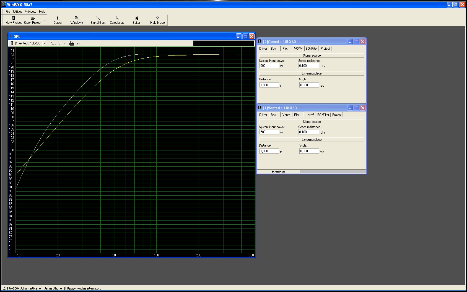Open Project tab in Closed project

(325, 49)
